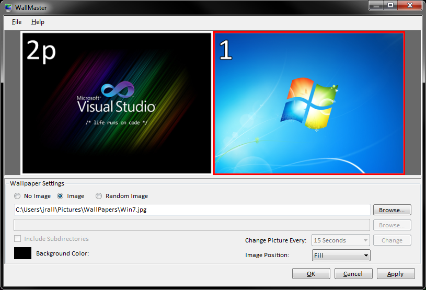Open the black Background Color swatch
The width and height of the screenshot is (426, 290).
point(22,253)
